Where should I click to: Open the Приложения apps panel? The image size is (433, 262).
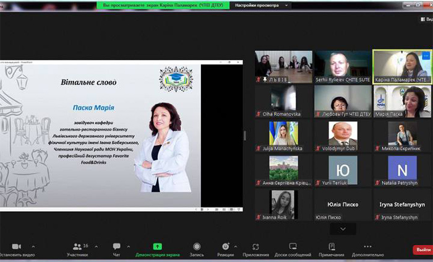click(x=255, y=249)
